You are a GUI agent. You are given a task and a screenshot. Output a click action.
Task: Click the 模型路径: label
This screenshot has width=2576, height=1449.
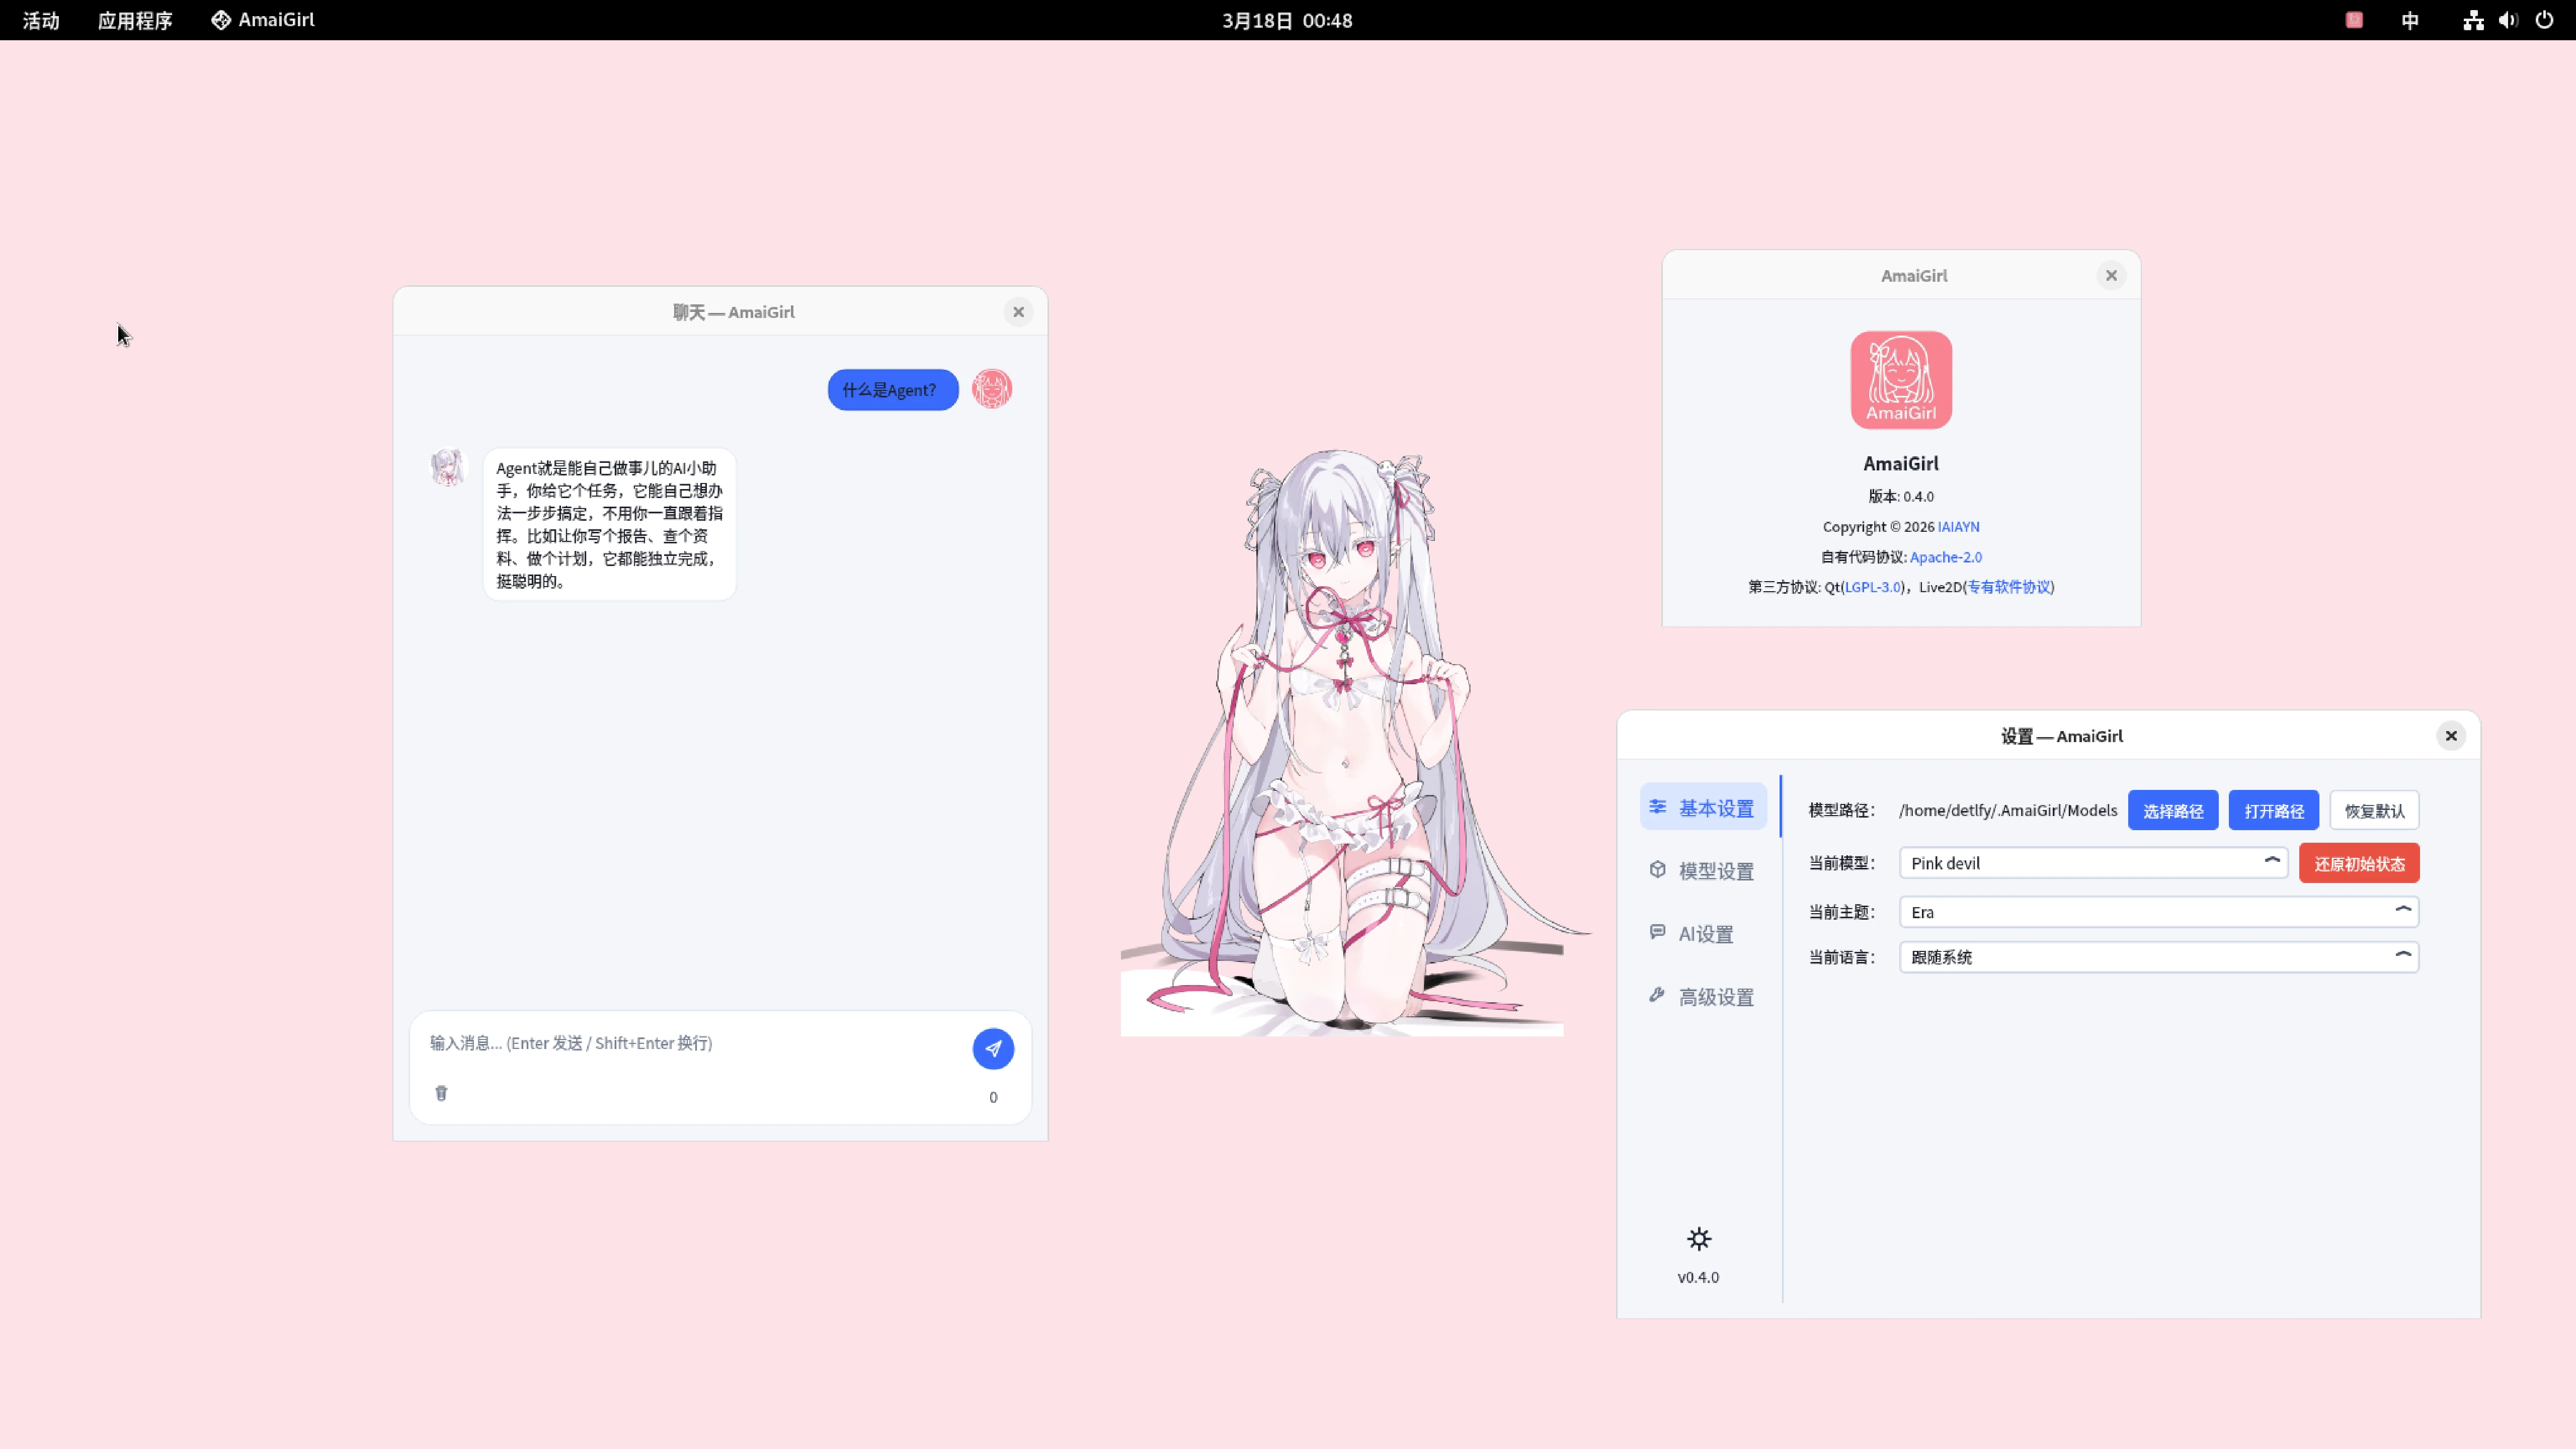click(1841, 810)
